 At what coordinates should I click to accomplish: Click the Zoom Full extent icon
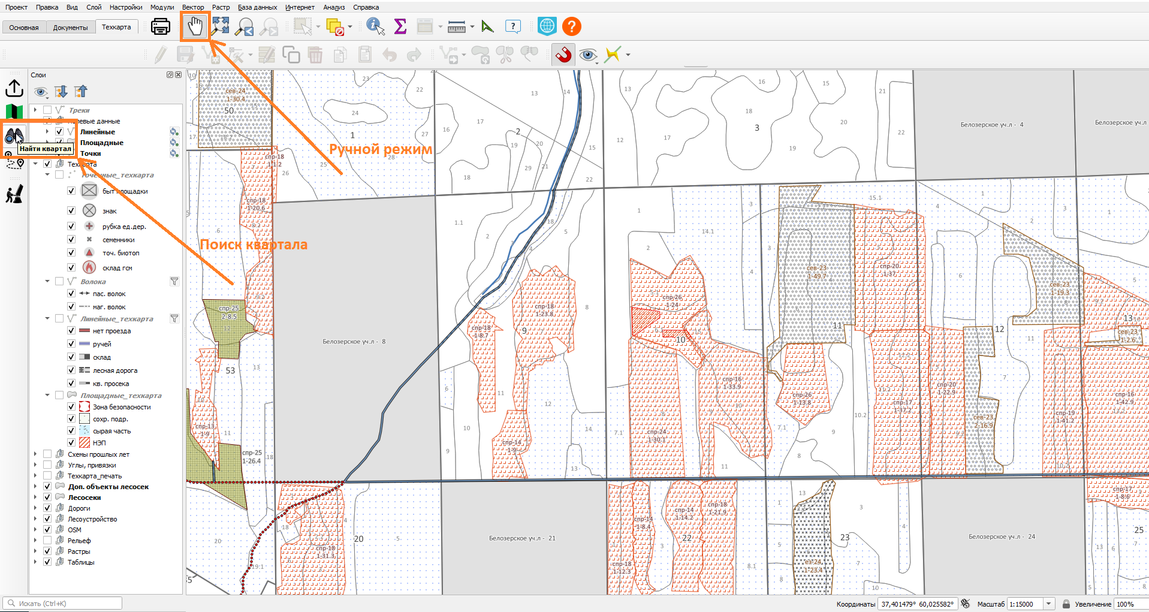pos(220,26)
